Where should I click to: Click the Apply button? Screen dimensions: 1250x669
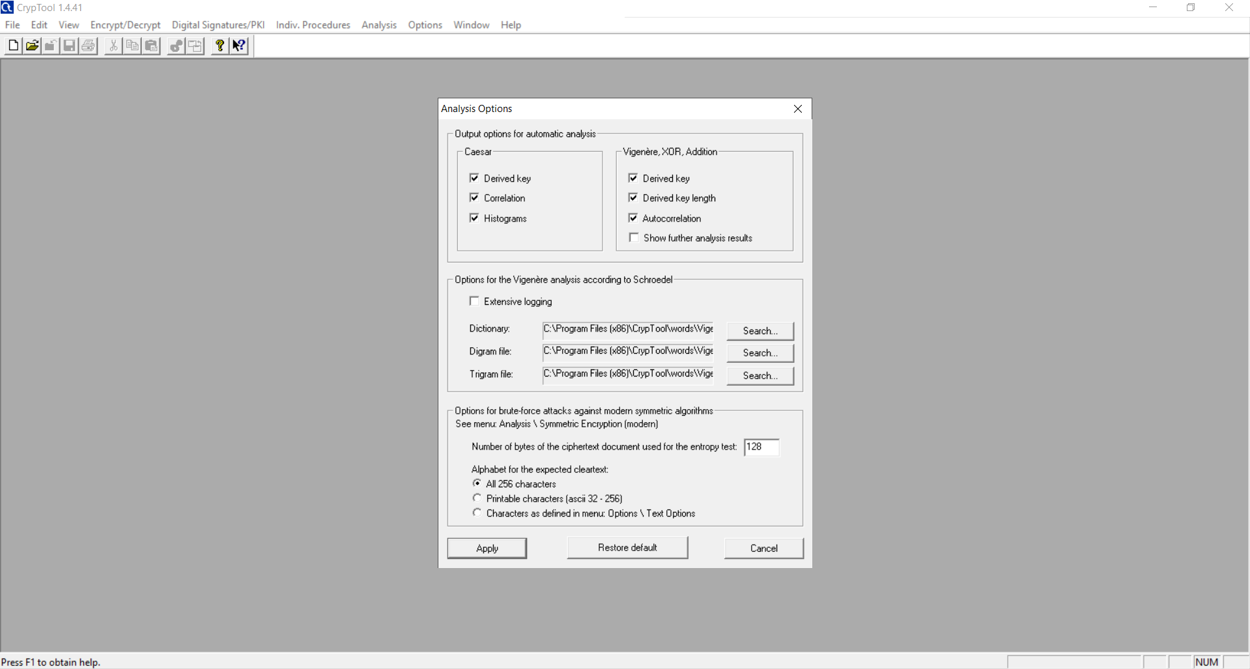coord(487,548)
